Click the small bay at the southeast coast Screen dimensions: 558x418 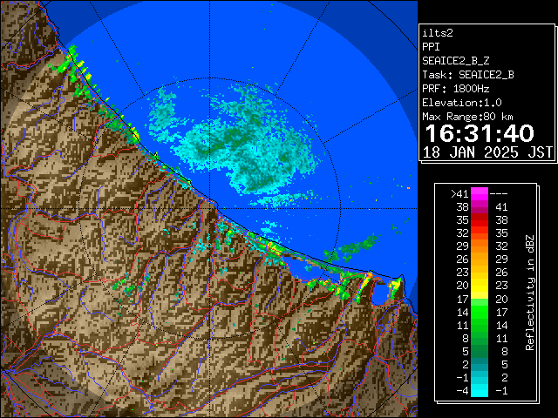point(380,294)
